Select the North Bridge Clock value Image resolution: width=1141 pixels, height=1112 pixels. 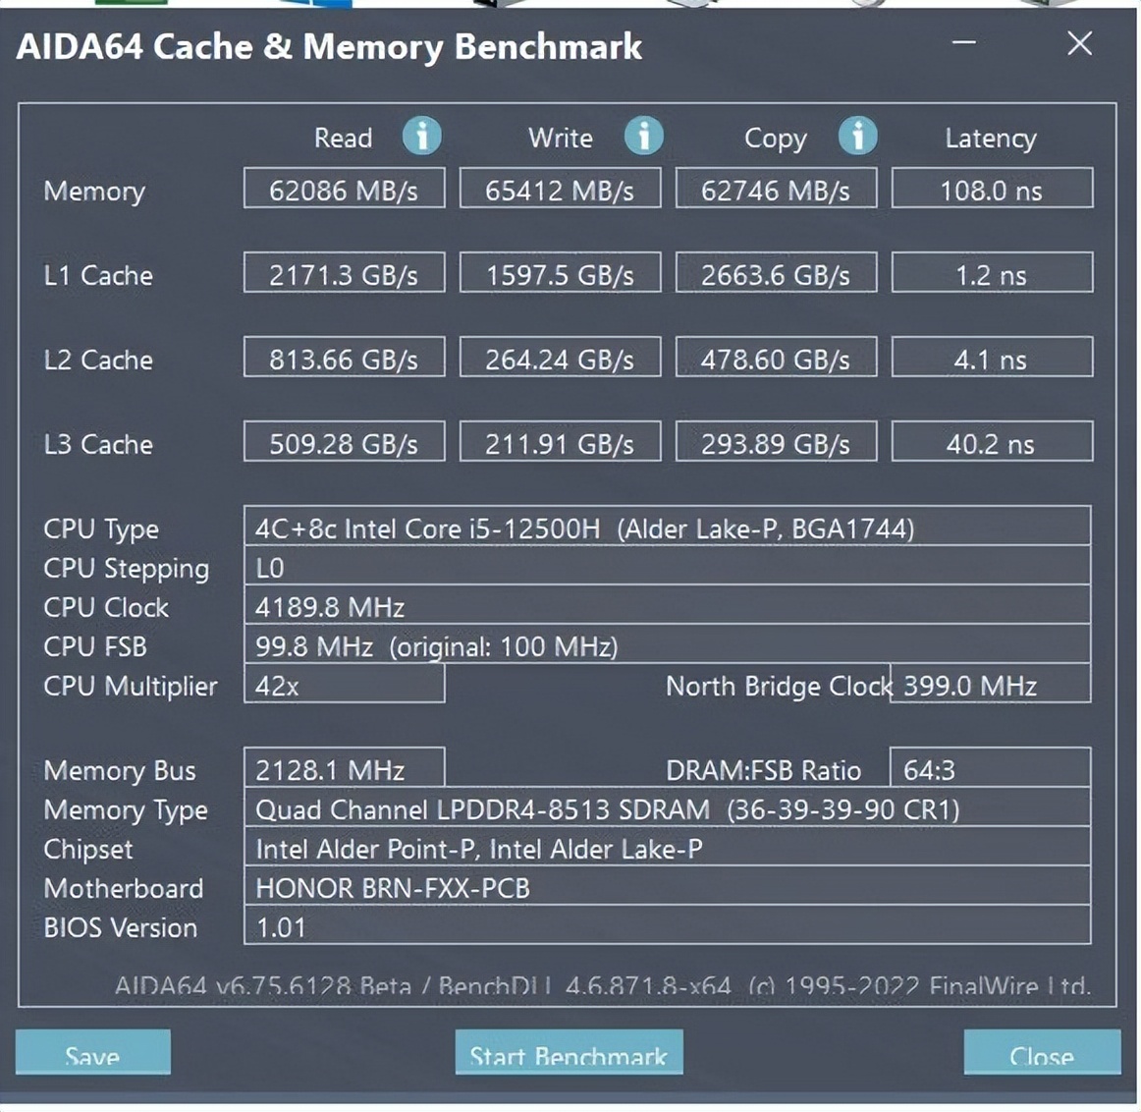point(990,686)
